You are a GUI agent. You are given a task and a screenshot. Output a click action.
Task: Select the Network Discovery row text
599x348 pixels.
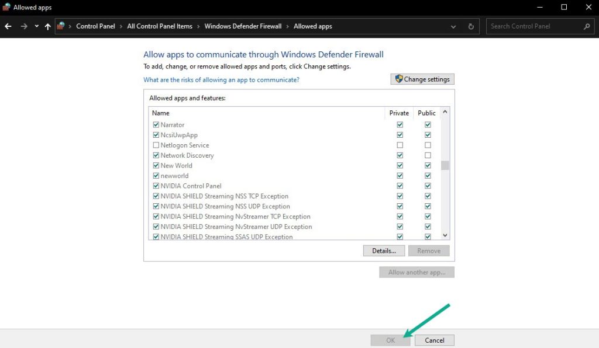(187, 155)
